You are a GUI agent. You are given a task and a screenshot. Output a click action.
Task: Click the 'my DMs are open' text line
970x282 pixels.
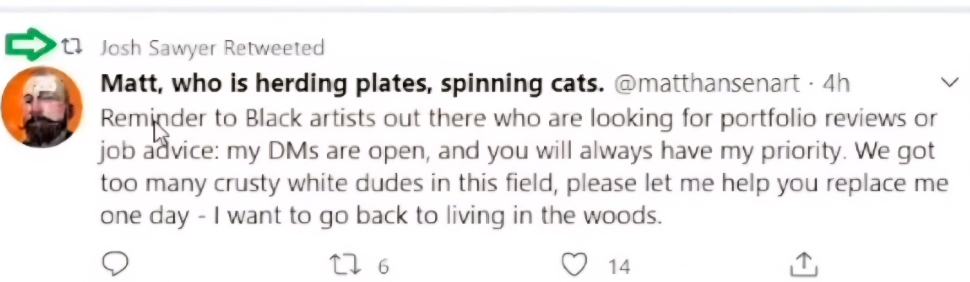tap(517, 151)
